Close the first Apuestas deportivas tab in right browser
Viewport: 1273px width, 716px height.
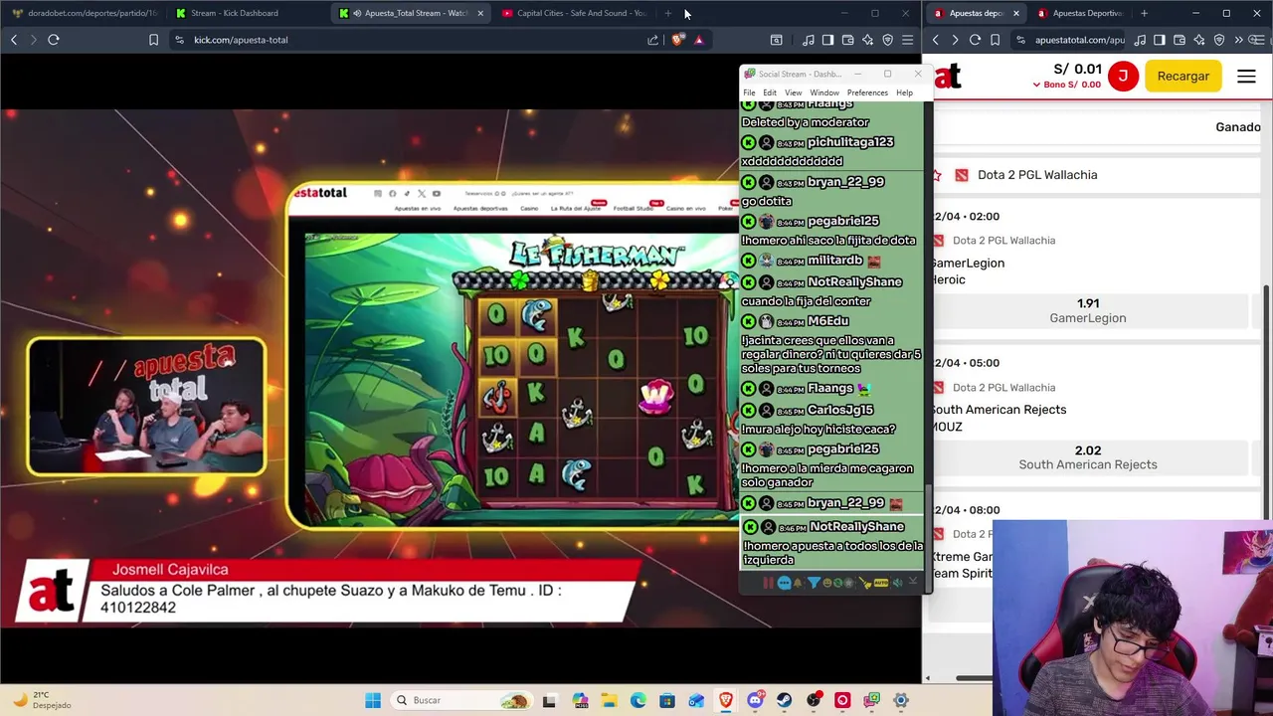[1015, 13]
